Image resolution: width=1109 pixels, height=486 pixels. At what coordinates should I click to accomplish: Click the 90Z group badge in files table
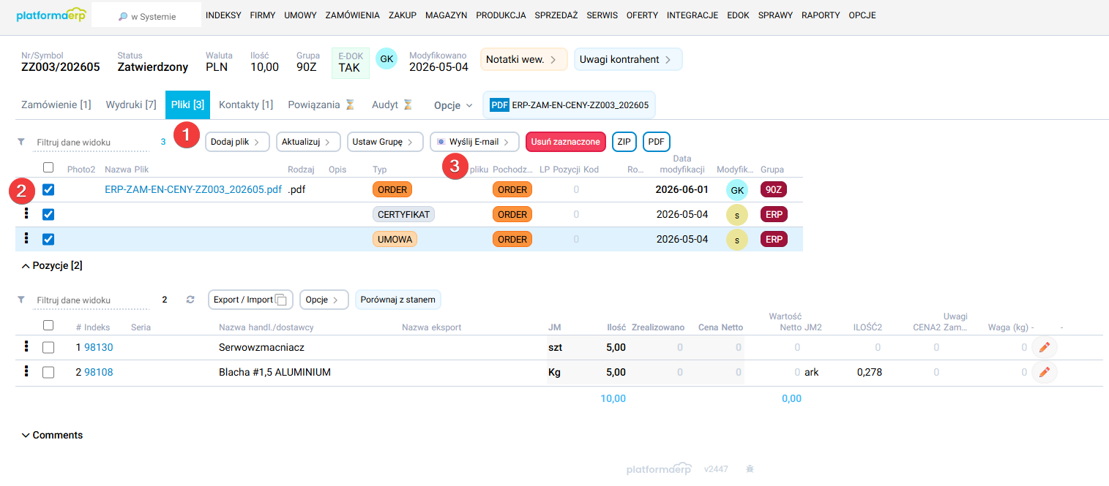tap(774, 189)
